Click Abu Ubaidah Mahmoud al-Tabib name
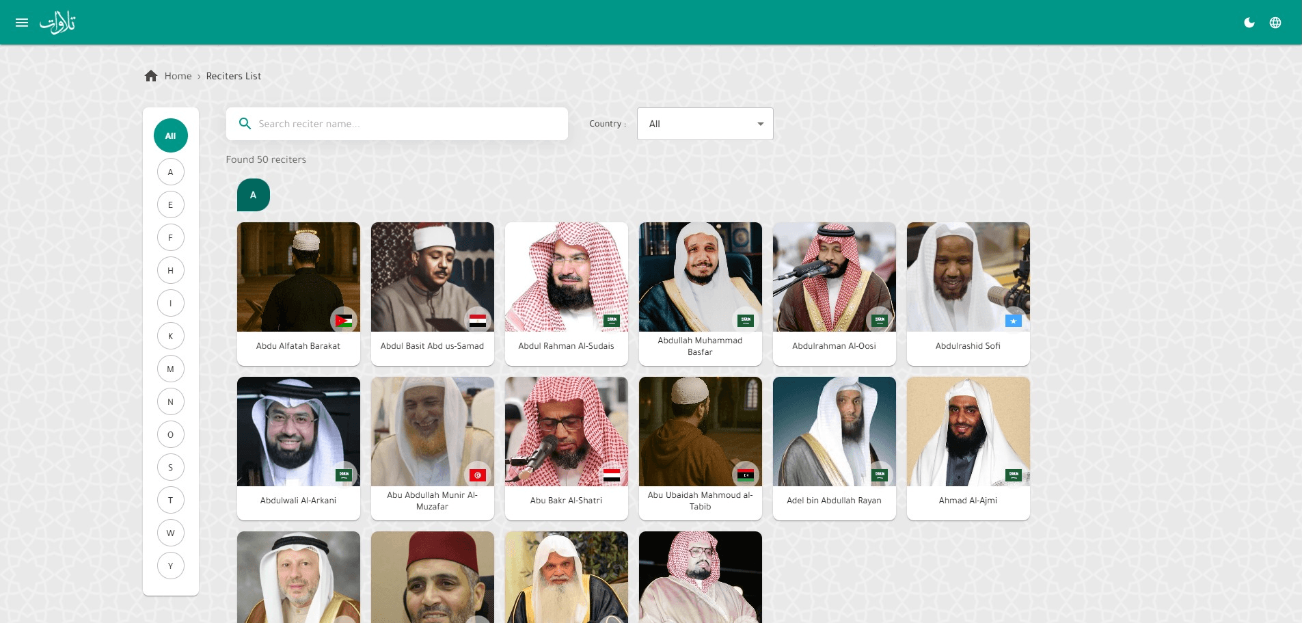This screenshot has height=623, width=1302. (701, 501)
